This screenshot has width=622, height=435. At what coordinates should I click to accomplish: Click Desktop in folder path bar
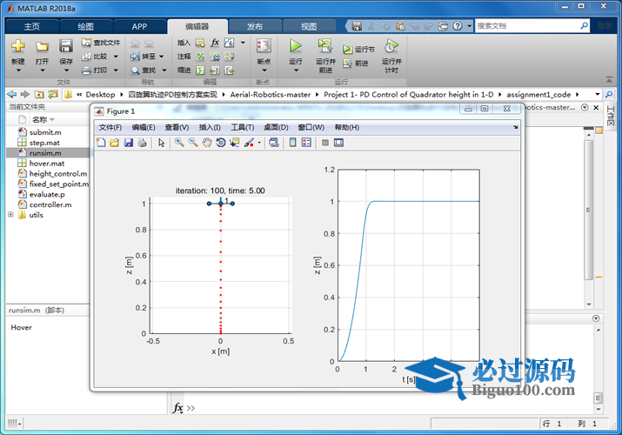pyautogui.click(x=100, y=94)
